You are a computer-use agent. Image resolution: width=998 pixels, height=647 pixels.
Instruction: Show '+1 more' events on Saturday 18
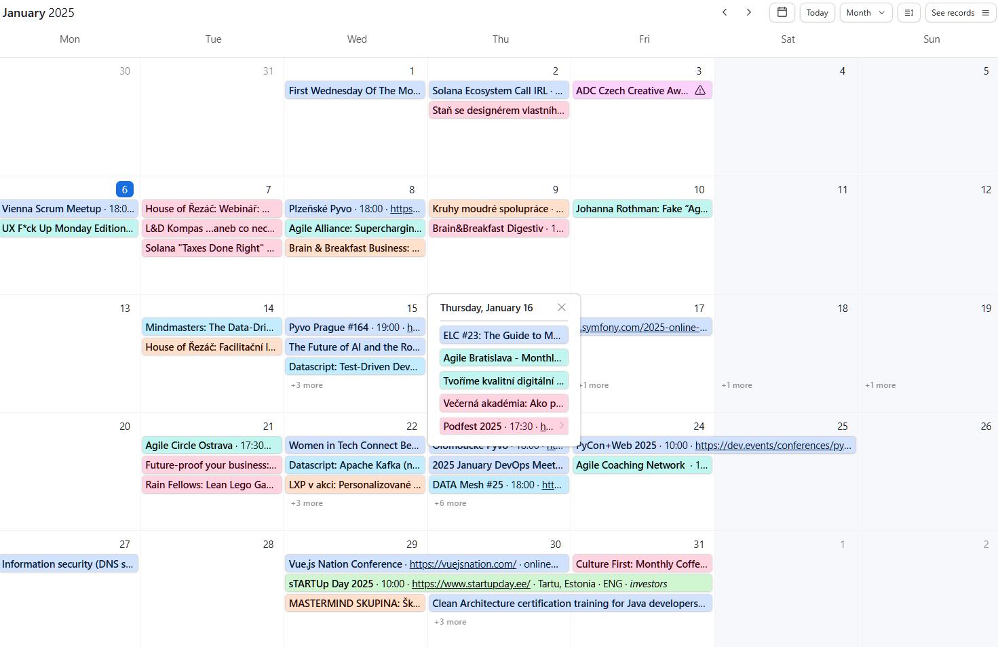coord(736,385)
